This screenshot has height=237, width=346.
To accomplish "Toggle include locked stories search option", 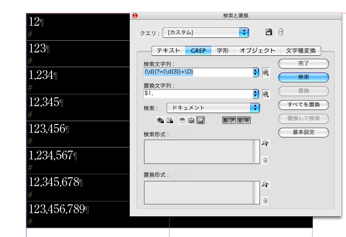I will 170,120.
